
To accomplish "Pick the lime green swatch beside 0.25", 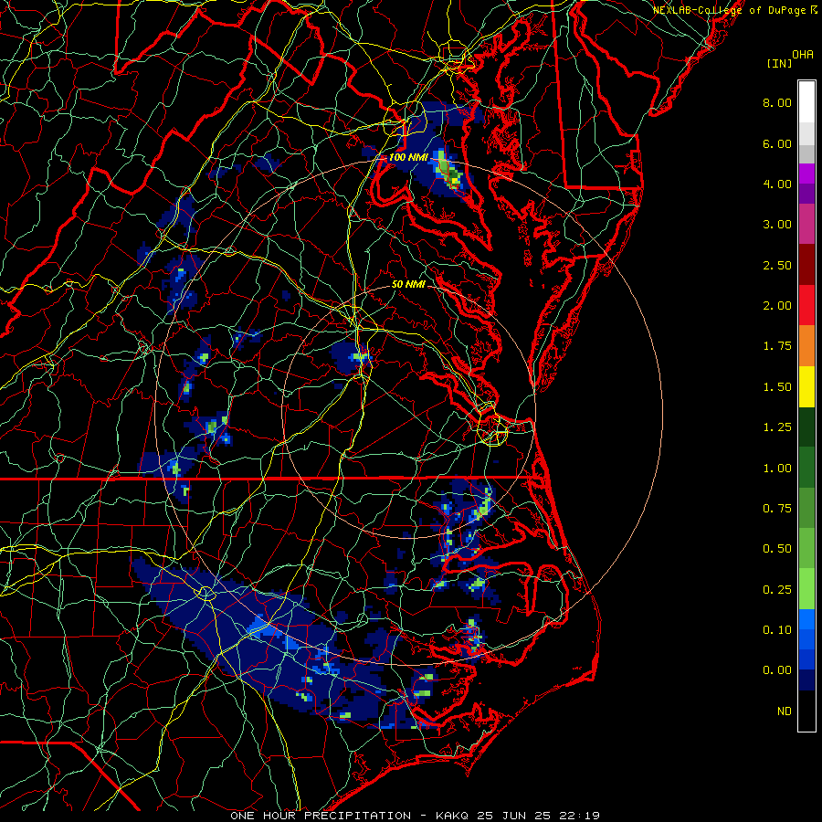I will (806, 589).
